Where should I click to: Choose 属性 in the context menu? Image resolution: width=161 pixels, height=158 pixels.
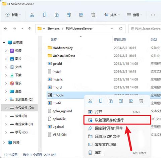pyautogui.click(x=117, y=153)
